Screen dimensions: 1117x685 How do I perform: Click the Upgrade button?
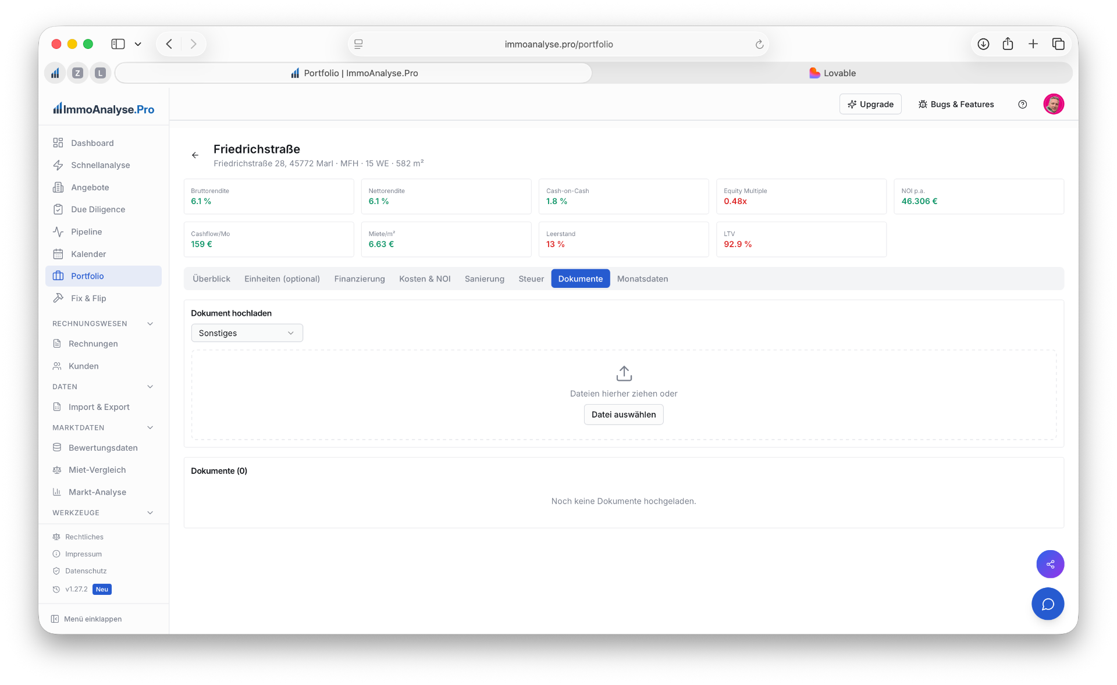click(870, 104)
